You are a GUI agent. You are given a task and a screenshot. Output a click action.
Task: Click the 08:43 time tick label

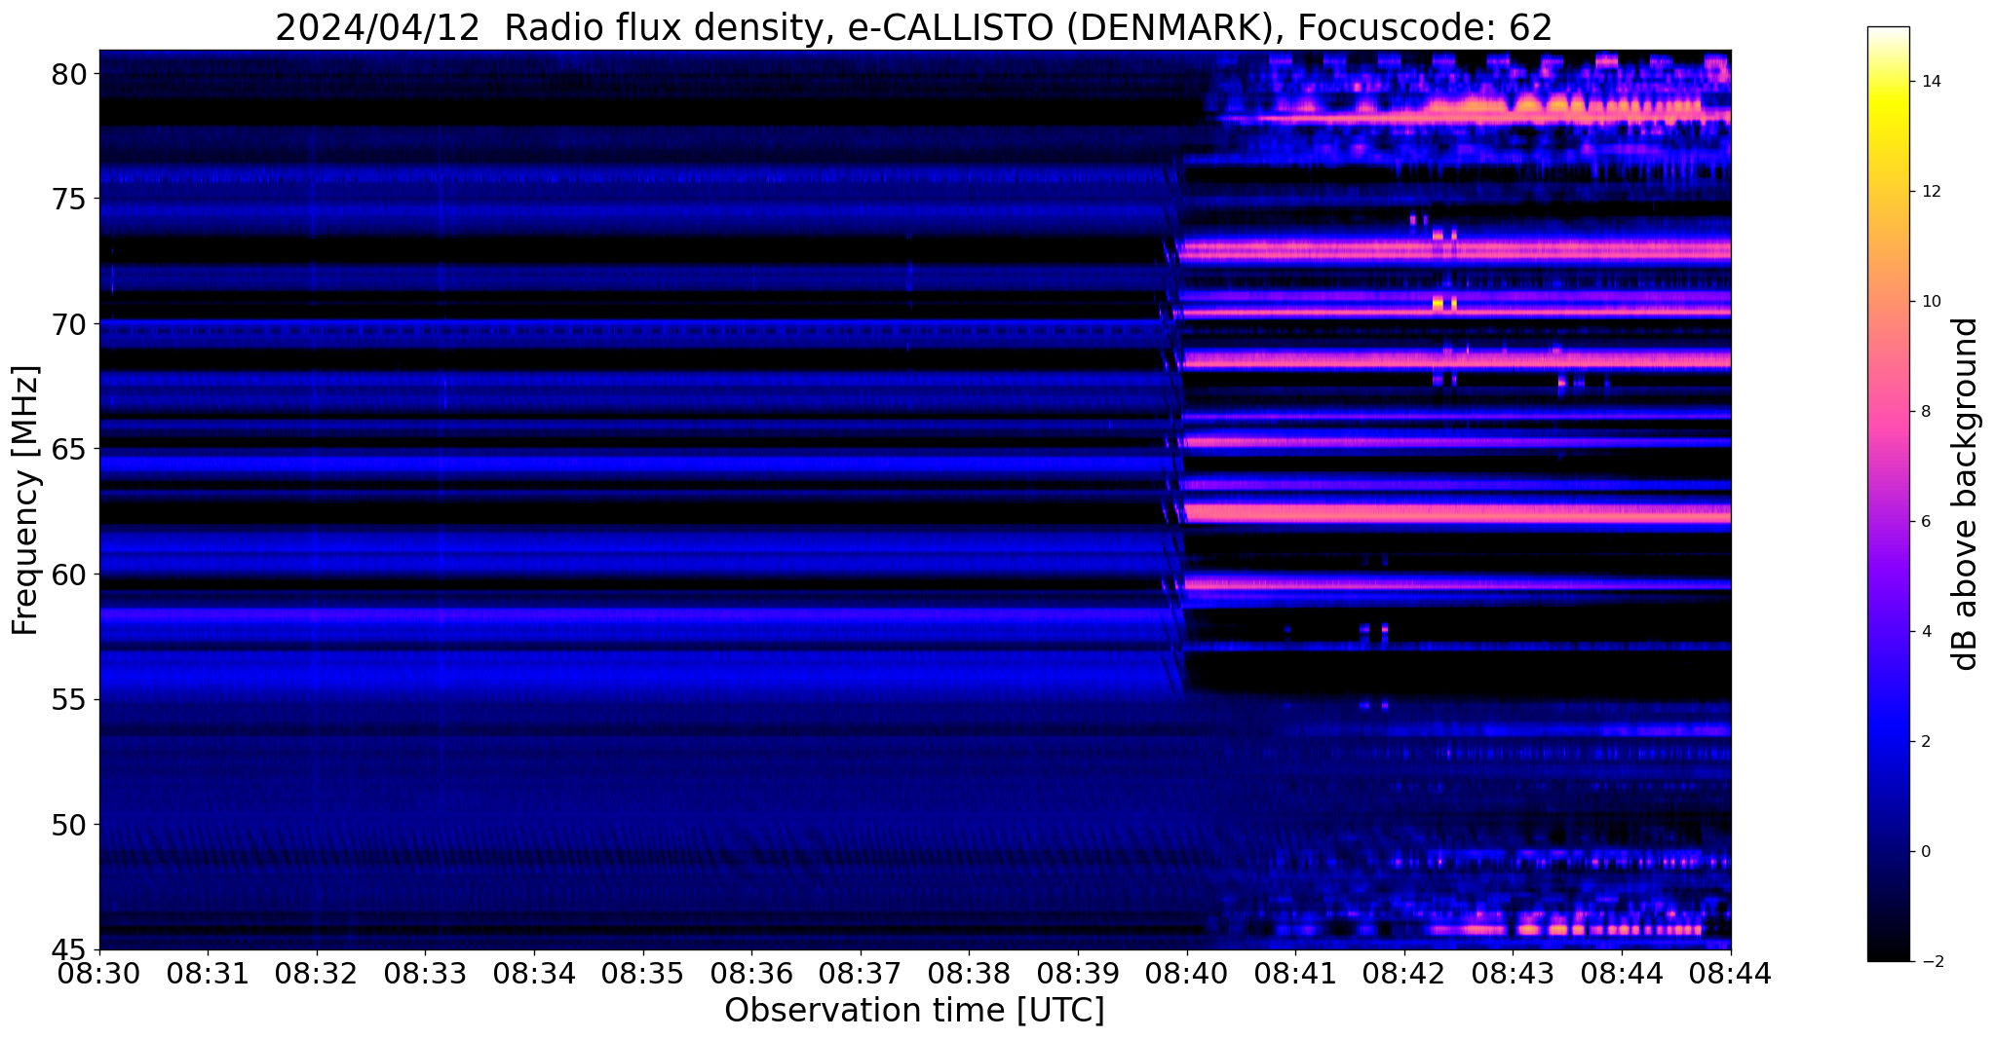1514,972
